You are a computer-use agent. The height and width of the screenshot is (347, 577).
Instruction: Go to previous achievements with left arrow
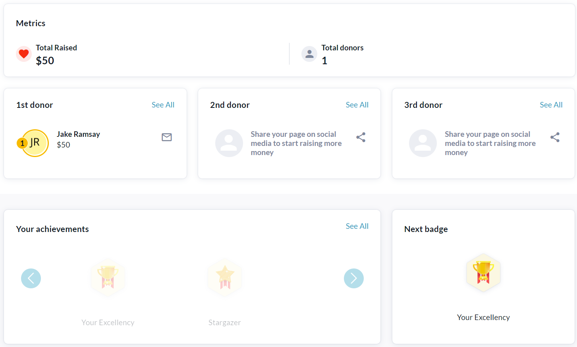click(31, 278)
